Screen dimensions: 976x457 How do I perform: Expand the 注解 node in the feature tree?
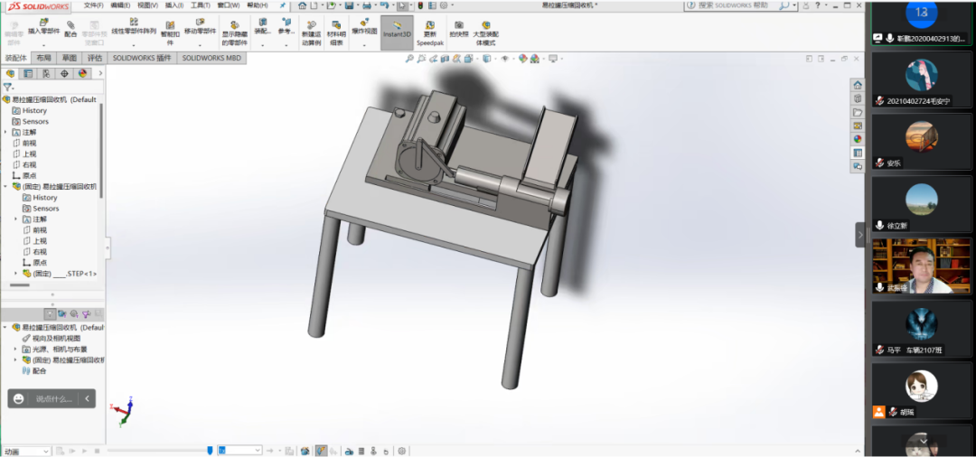(5, 132)
